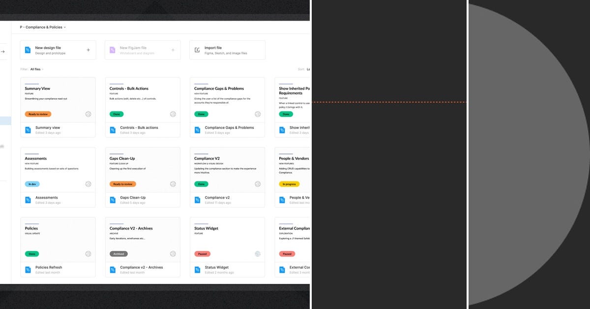590x309 pixels.
Task: Click the Policies Refresh file icon
Action: click(28, 269)
